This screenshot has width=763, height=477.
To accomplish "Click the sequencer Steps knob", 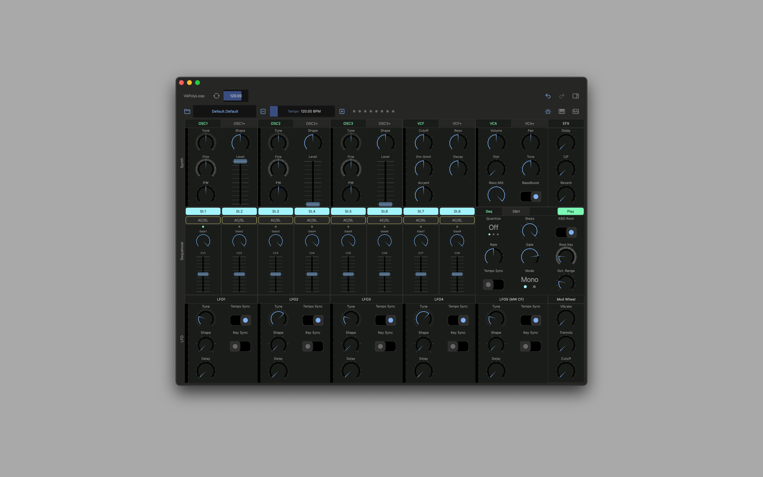I will coord(529,231).
